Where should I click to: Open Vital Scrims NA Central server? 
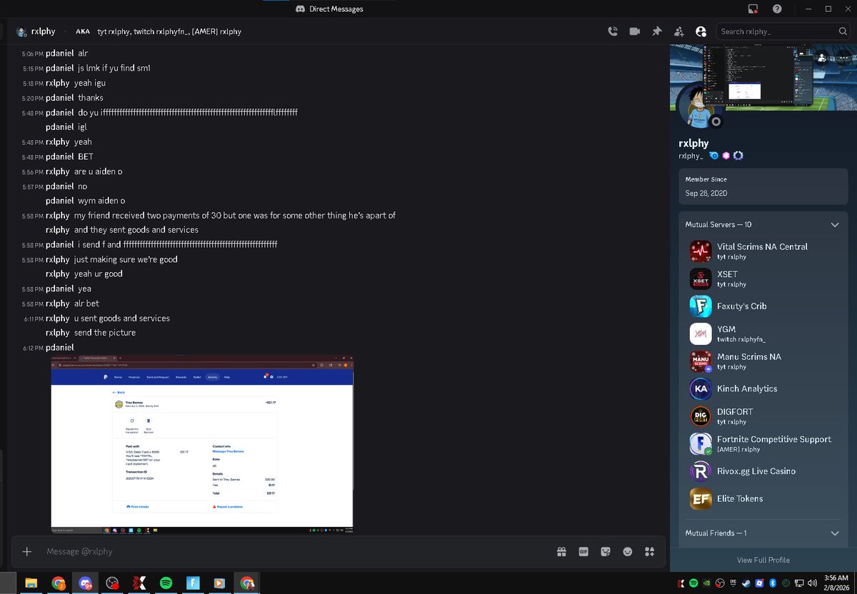coord(763,251)
